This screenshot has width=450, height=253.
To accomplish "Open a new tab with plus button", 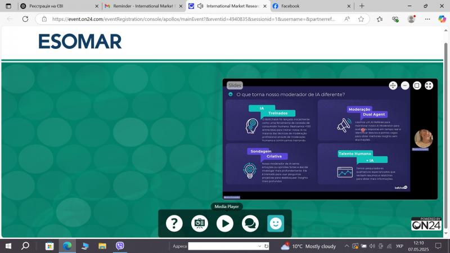I will (362, 6).
